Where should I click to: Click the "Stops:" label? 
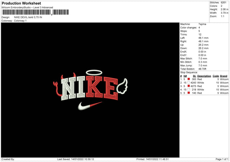click(x=184, y=31)
